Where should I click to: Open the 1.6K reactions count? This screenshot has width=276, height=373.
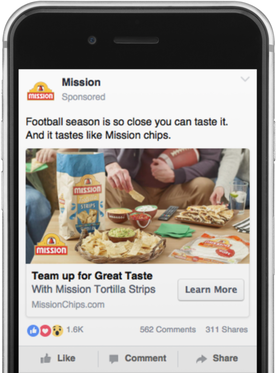(x=75, y=329)
